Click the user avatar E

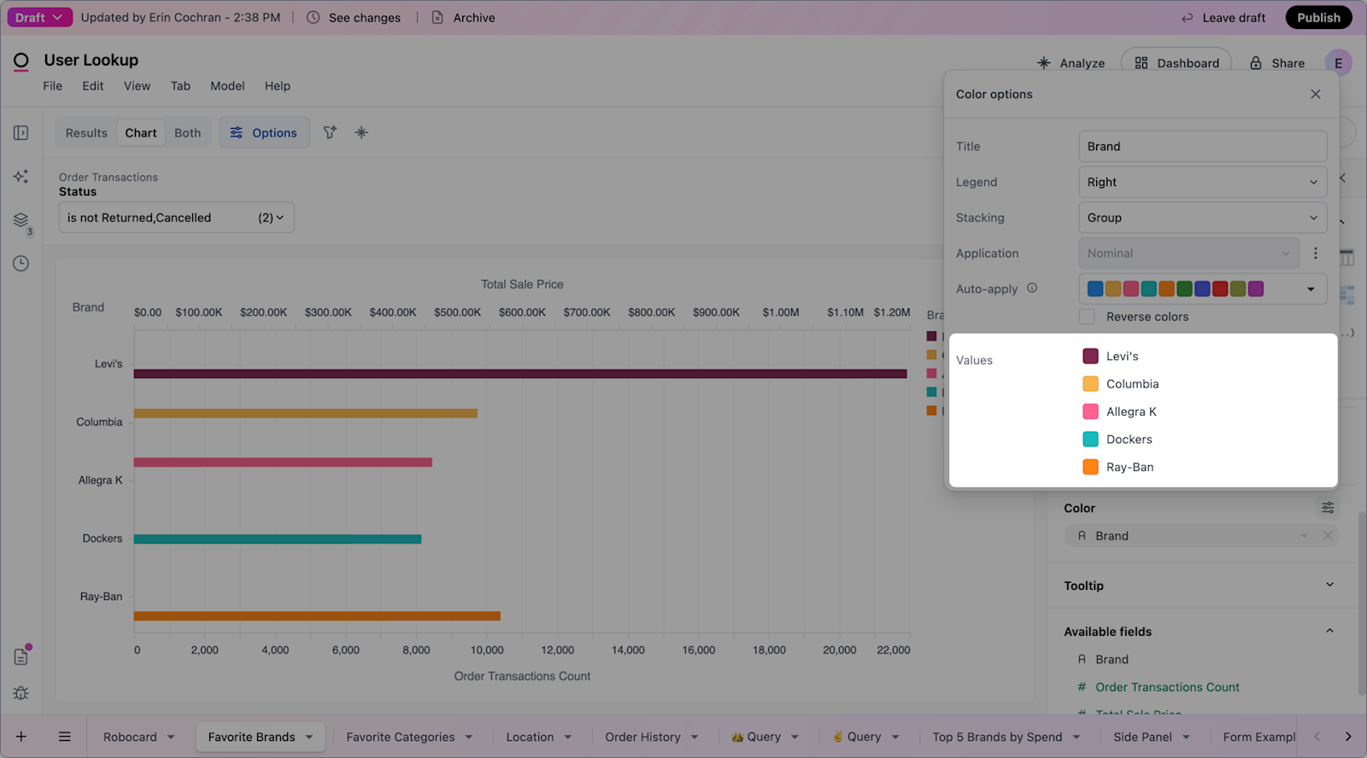[1338, 63]
